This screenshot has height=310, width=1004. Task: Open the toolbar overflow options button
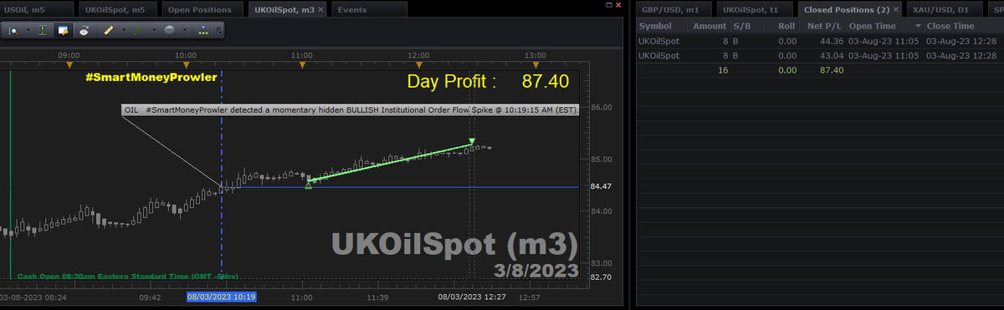click(219, 31)
